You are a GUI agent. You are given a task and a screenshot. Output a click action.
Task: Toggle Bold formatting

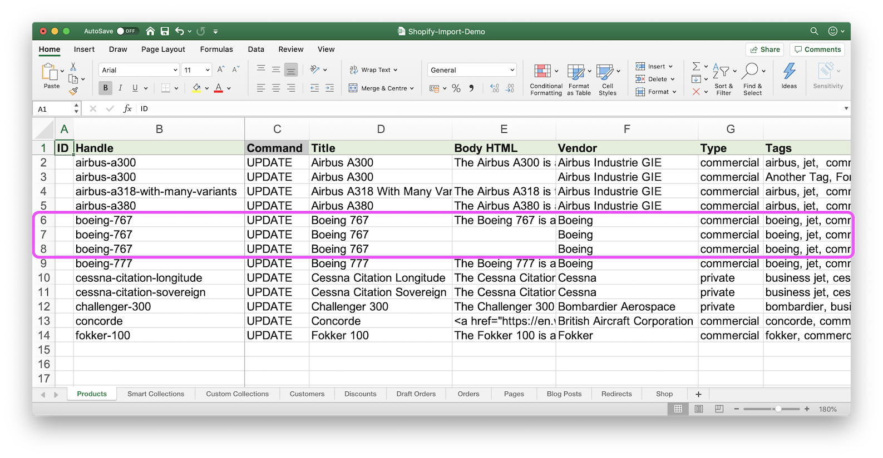tap(105, 88)
